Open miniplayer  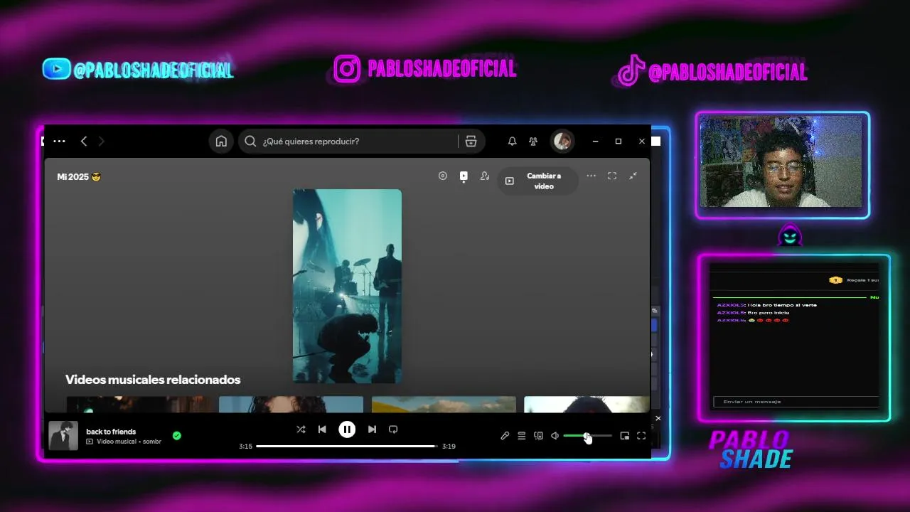pyautogui.click(x=625, y=436)
